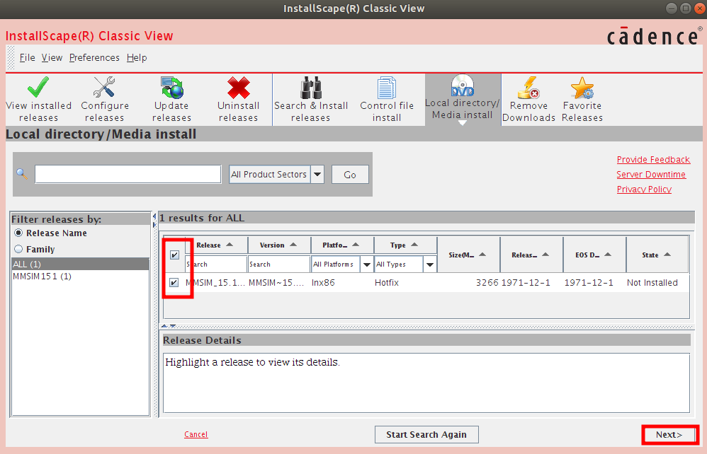
Task: Open Configure releases tools icon
Action: tap(104, 87)
